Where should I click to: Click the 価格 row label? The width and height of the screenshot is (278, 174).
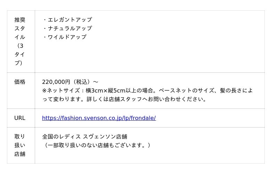coord(20,82)
